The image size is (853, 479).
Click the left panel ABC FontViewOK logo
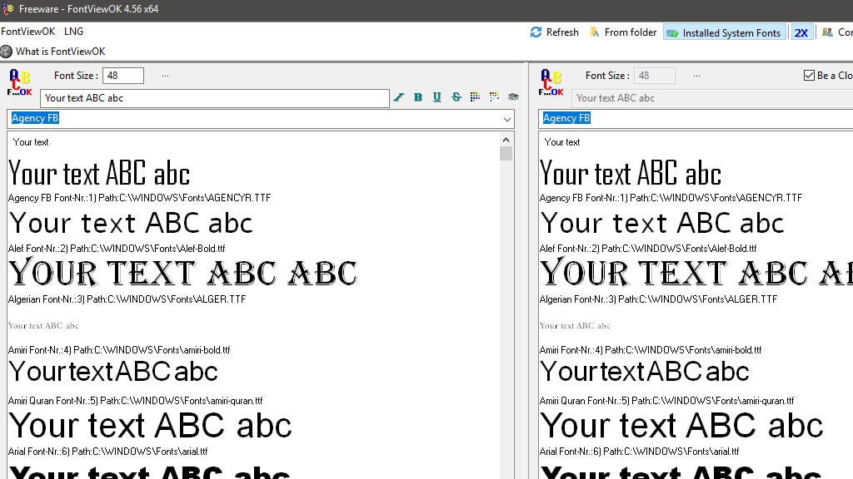point(20,82)
